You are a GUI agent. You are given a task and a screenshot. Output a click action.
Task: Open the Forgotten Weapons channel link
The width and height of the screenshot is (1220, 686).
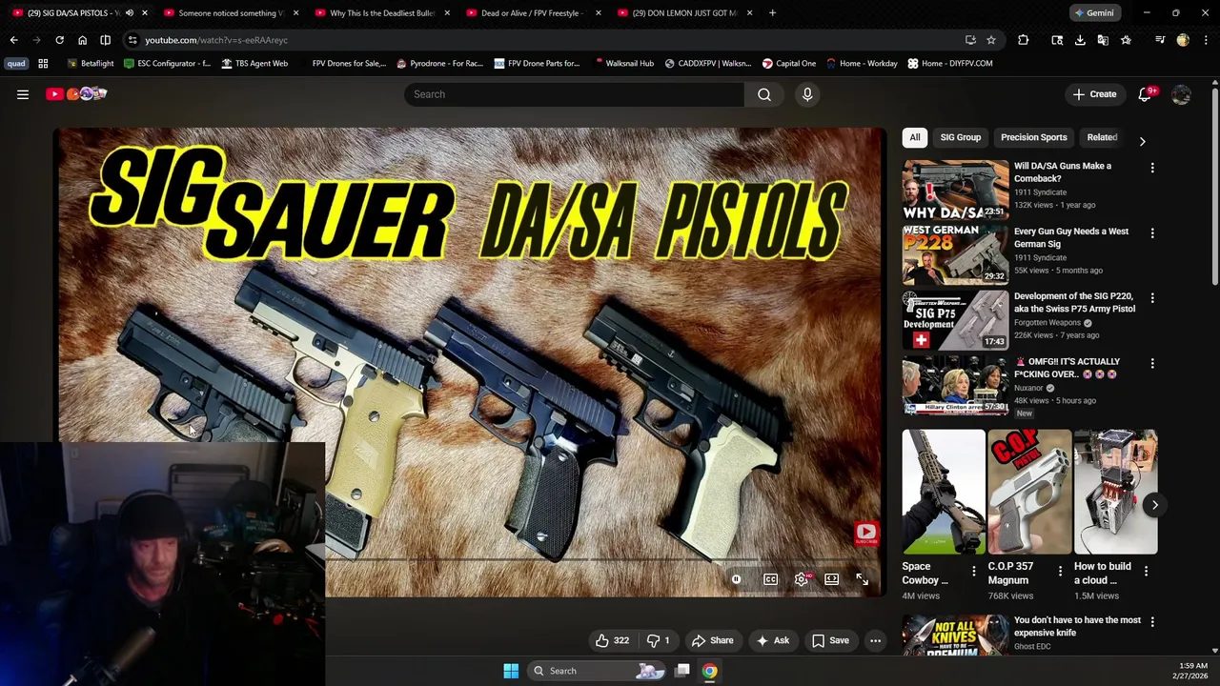tap(1047, 322)
